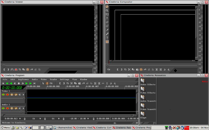Image resolution: width=209 pixels, height=130 pixels.
Task: Click scissors Cut icon in Program toolbar
Action: [72, 83]
